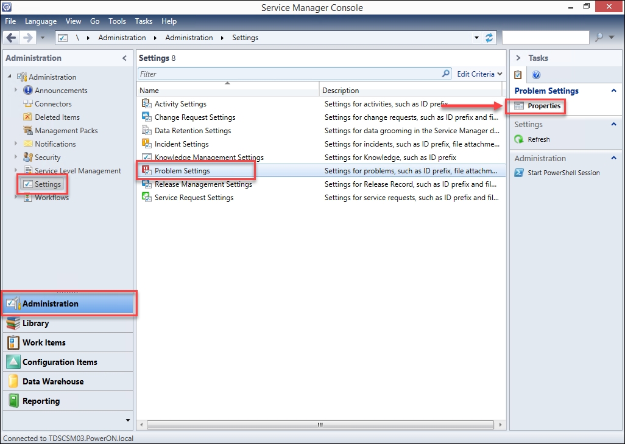Click the Deleted Items icon
The width and height of the screenshot is (625, 444).
[x=28, y=117]
